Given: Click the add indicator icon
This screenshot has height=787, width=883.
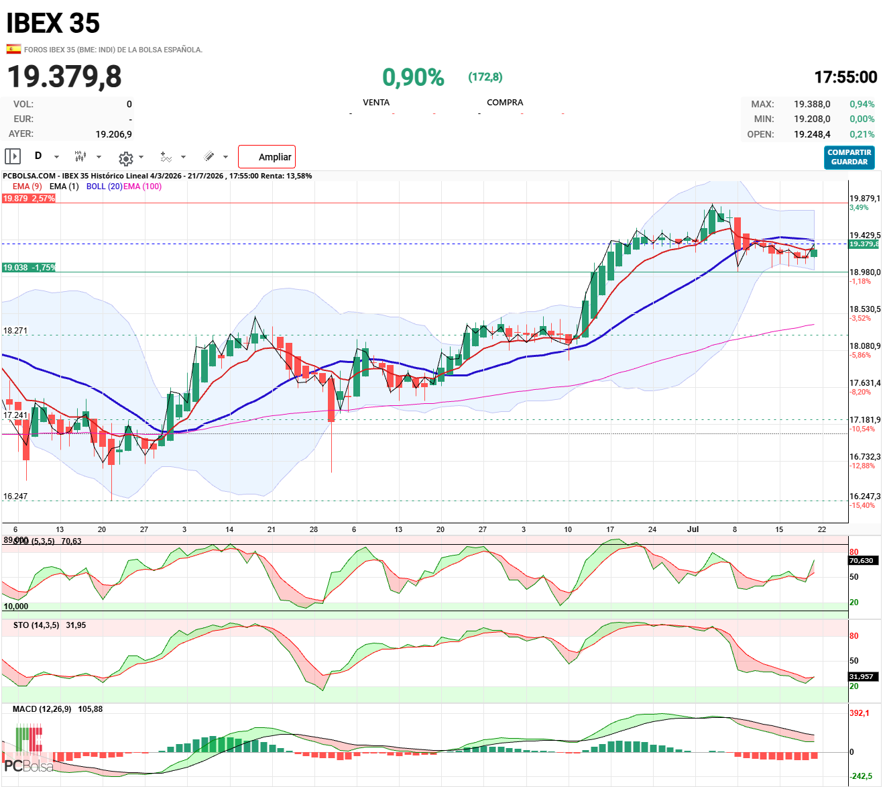Looking at the screenshot, I should (166, 156).
